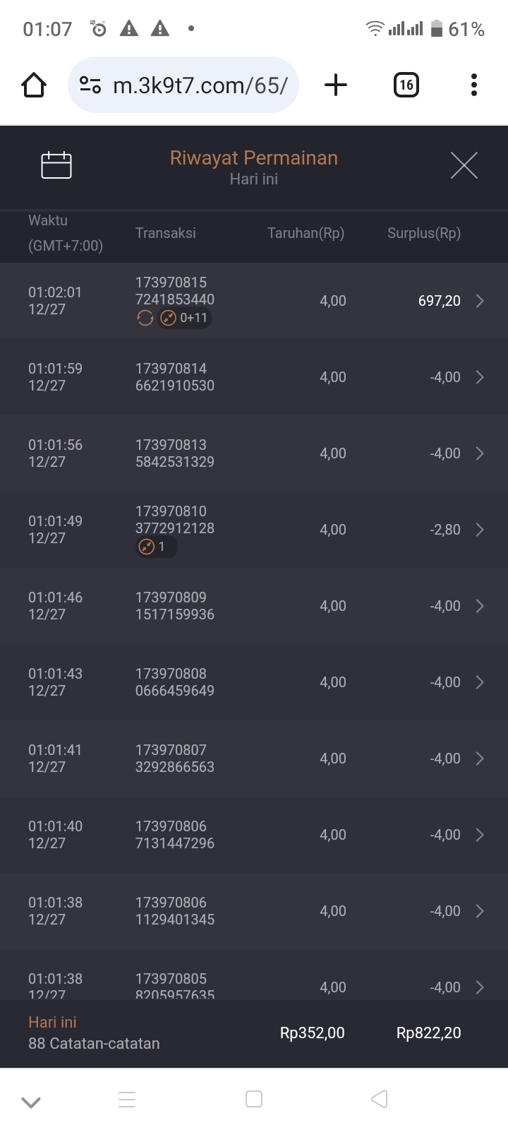
Task: Open the calendar date picker icon
Action: pos(56,165)
